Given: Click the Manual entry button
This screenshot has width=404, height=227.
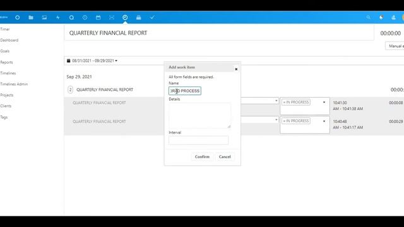Looking at the screenshot, I should 395,46.
